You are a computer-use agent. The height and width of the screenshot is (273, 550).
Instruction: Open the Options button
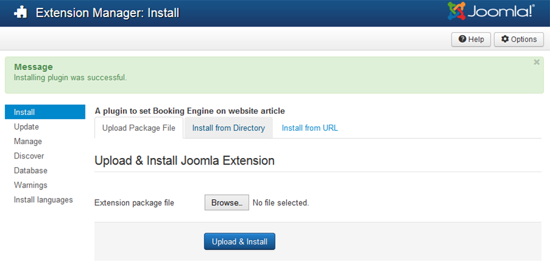pyautogui.click(x=518, y=39)
